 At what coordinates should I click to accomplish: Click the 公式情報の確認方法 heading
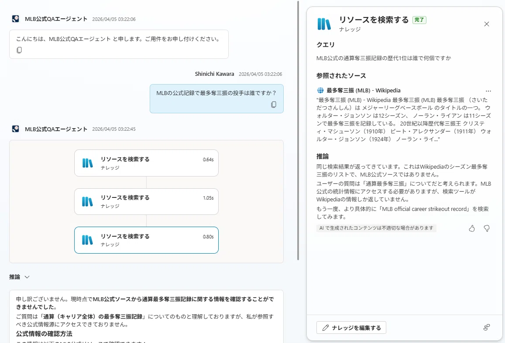coord(44,334)
